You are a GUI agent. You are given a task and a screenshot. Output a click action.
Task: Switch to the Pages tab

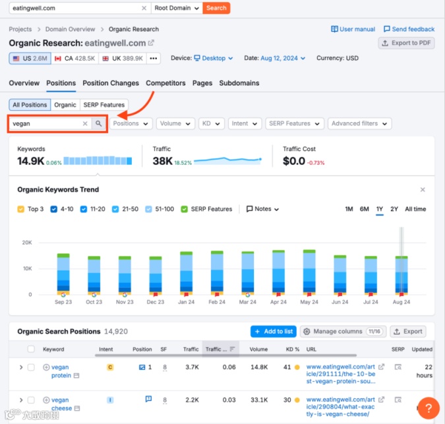pyautogui.click(x=202, y=83)
